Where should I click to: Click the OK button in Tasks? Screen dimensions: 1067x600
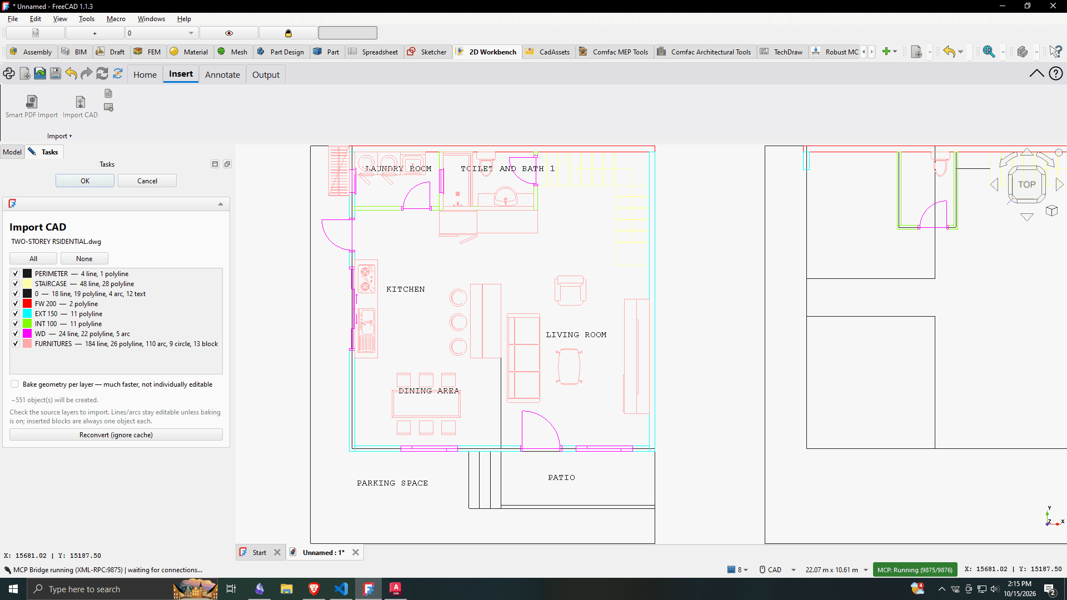coord(85,181)
